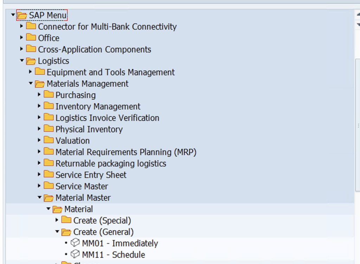Select Materials Management label
The image size is (360, 264).
point(88,84)
